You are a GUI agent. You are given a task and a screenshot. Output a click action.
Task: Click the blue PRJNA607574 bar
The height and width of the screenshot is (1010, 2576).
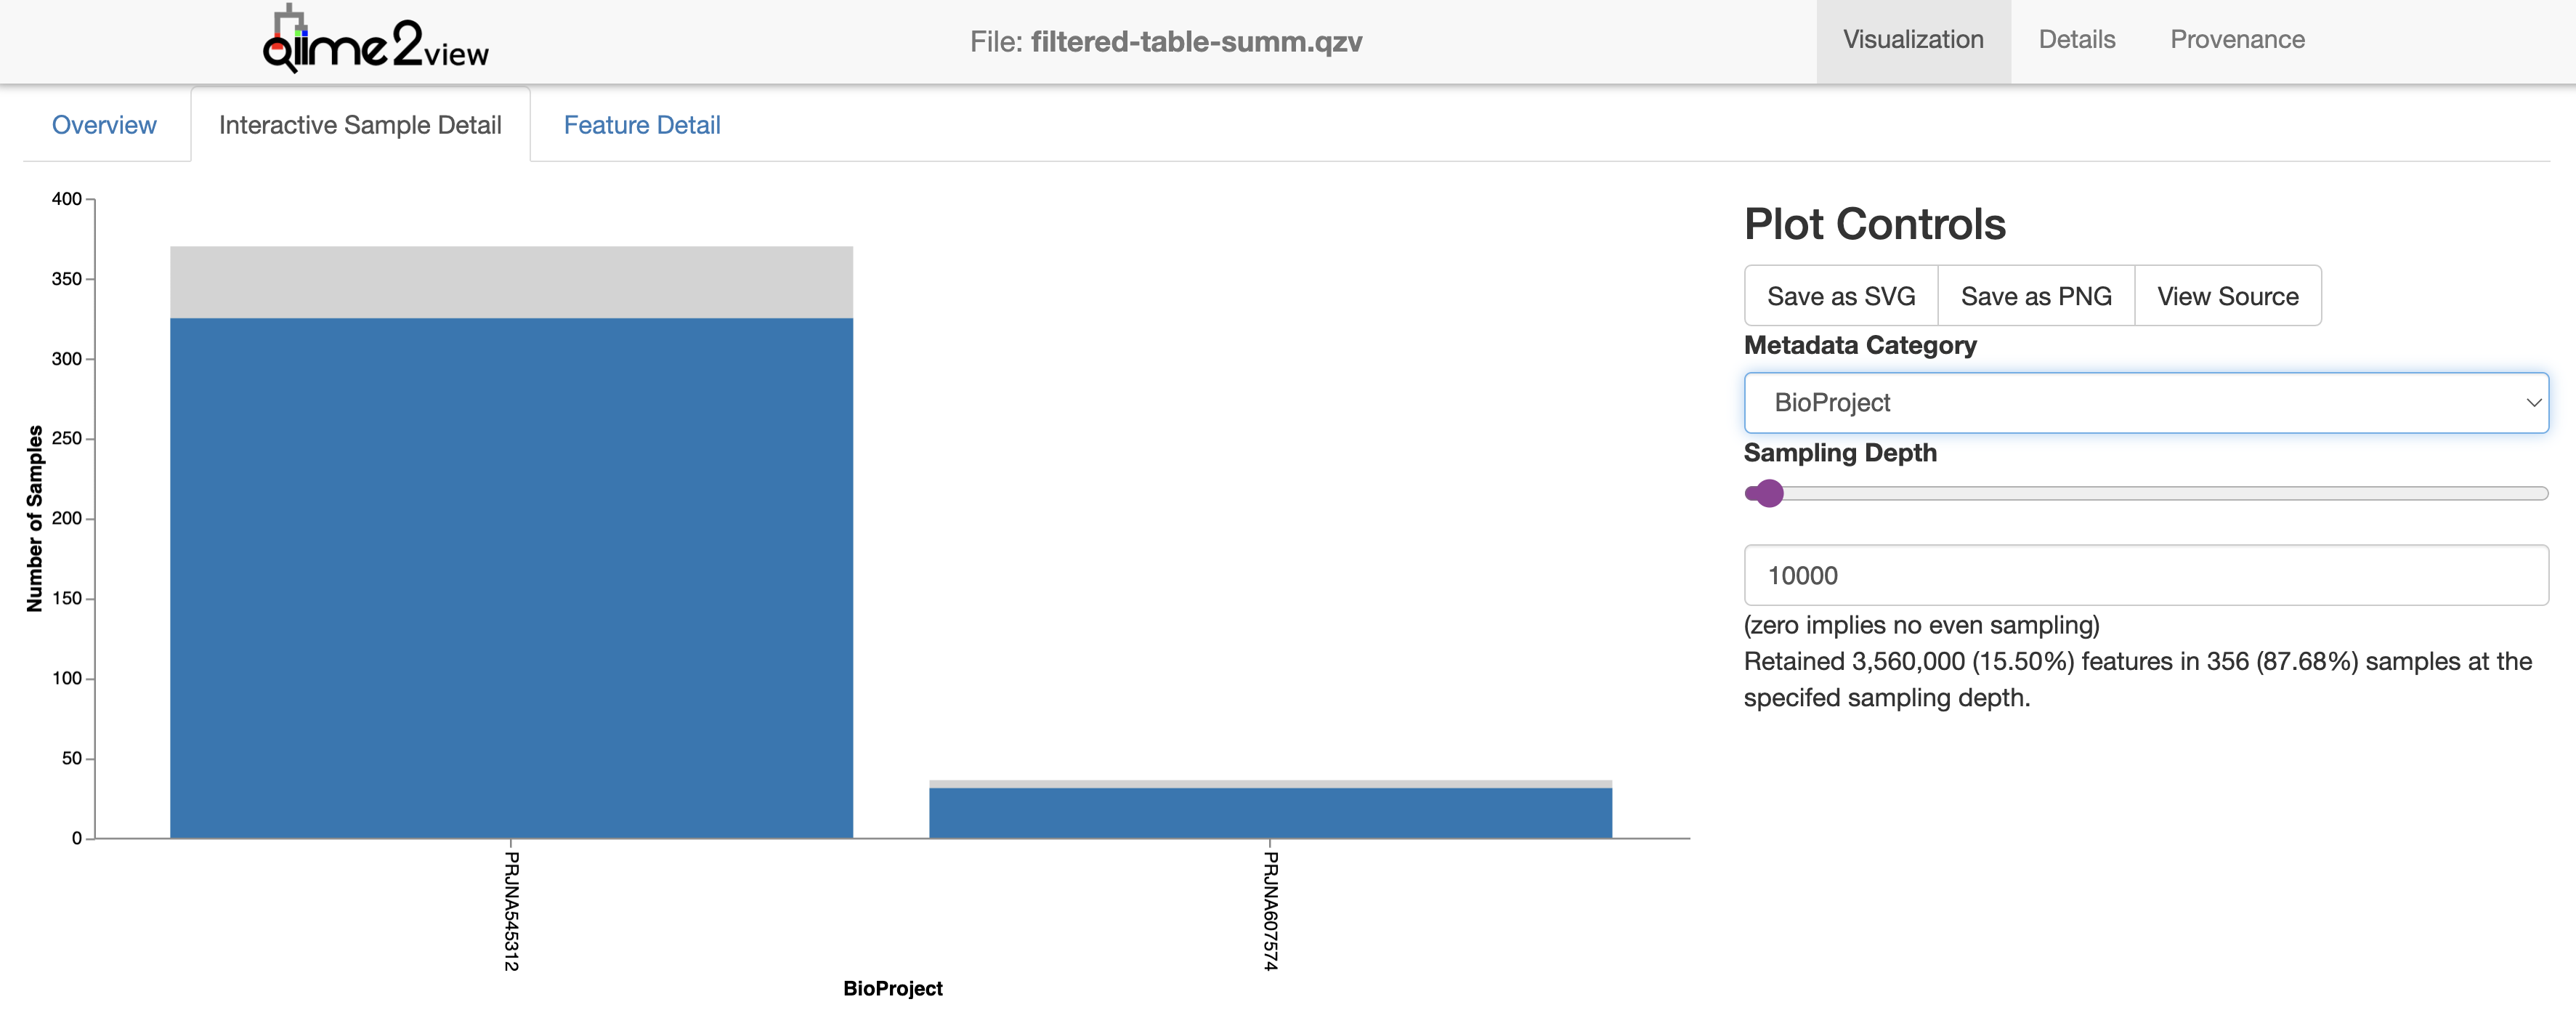tap(1270, 813)
